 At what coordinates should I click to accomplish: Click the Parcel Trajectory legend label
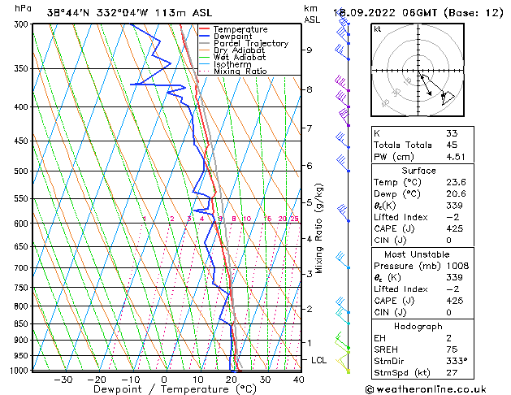tap(251, 43)
